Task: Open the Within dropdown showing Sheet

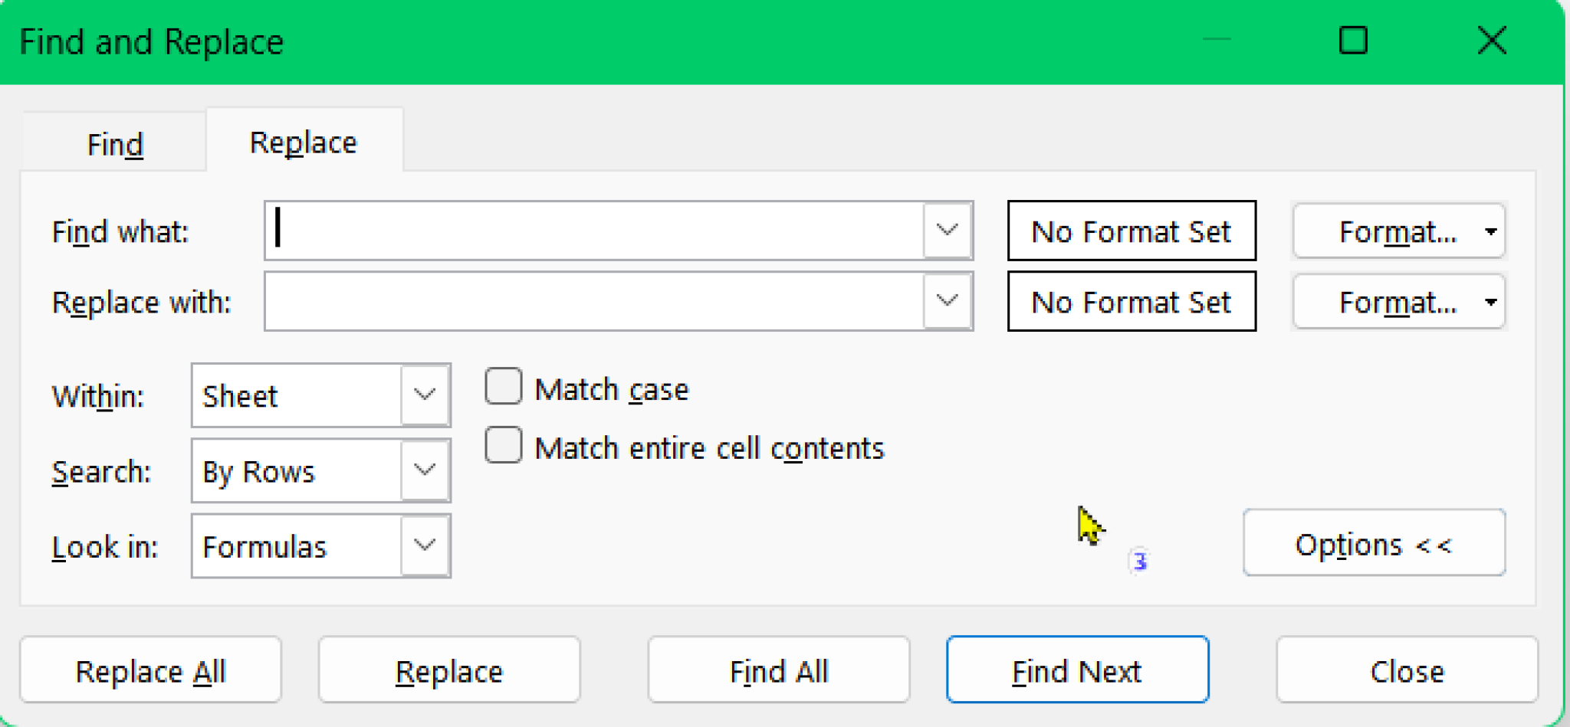Action: 423,395
